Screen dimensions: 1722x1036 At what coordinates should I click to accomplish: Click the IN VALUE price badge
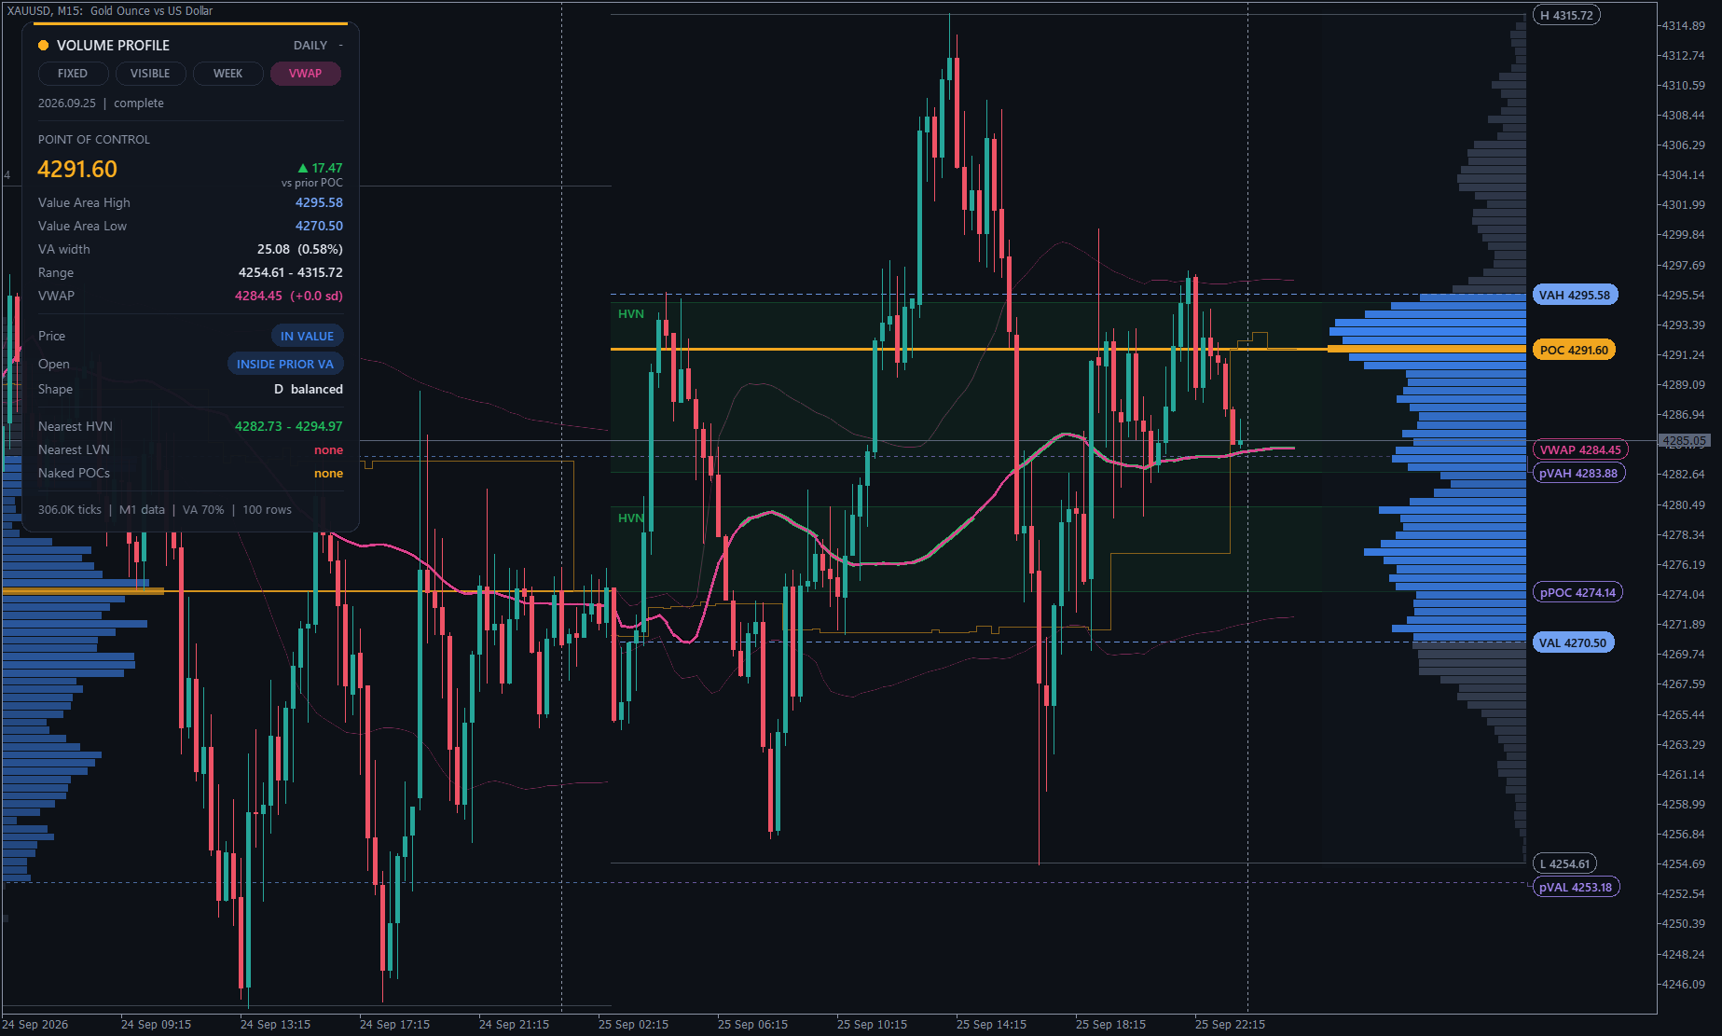tap(307, 336)
